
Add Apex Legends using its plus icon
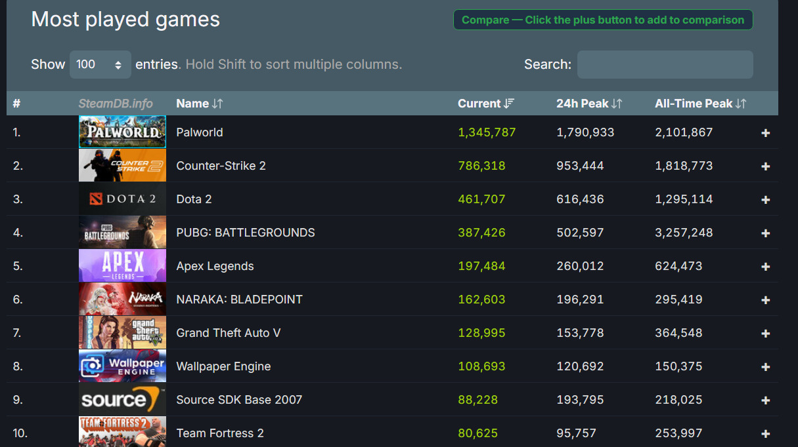765,267
